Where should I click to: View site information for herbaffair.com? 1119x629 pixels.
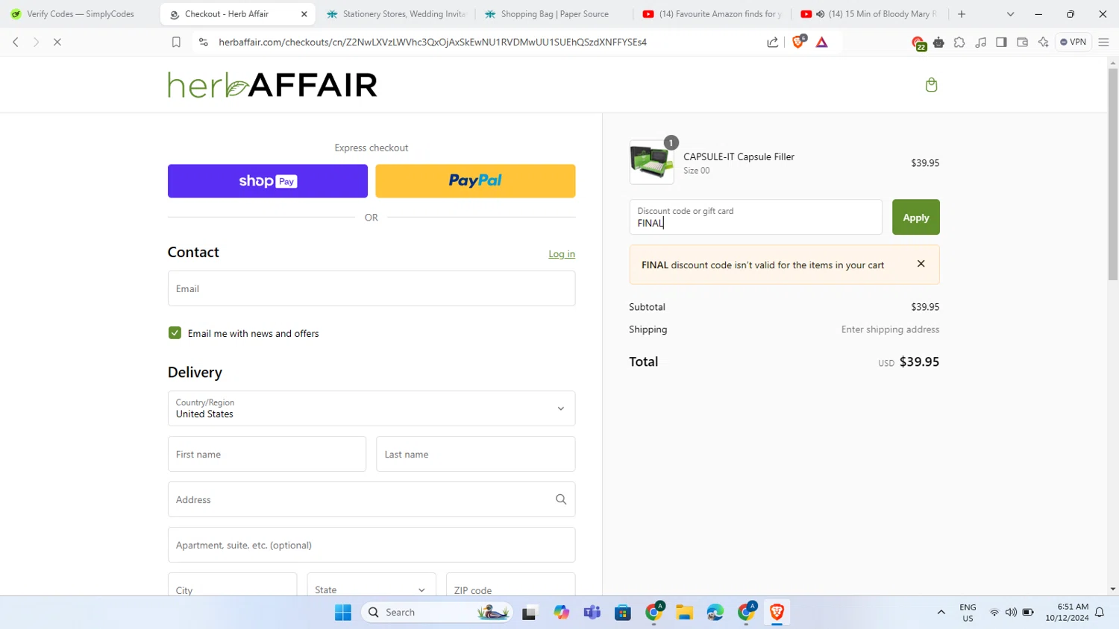coord(203,42)
